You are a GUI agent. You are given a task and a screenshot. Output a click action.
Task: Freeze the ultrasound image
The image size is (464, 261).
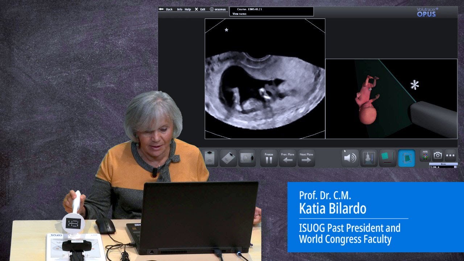pyautogui.click(x=269, y=158)
